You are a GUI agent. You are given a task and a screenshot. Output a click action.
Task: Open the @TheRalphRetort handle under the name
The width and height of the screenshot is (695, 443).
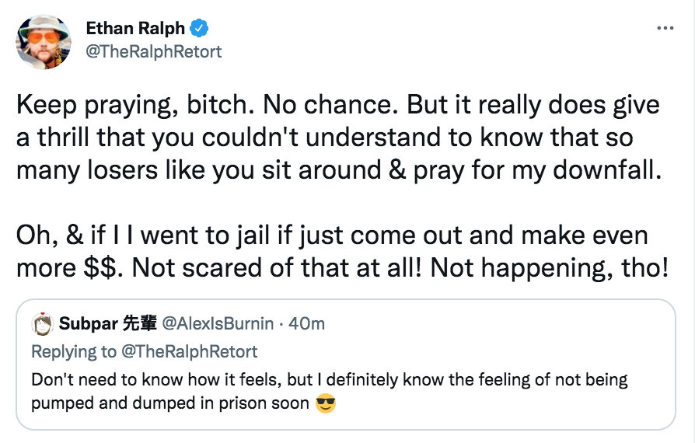(x=153, y=52)
